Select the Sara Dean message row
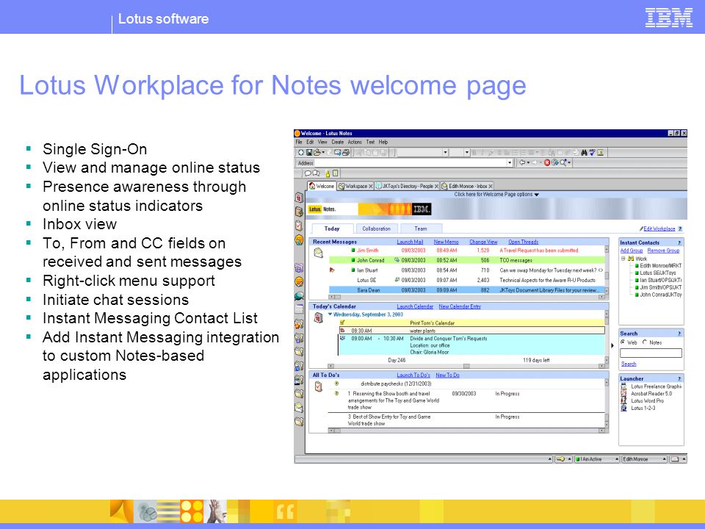Image resolution: width=705 pixels, height=529 pixels. [466, 290]
